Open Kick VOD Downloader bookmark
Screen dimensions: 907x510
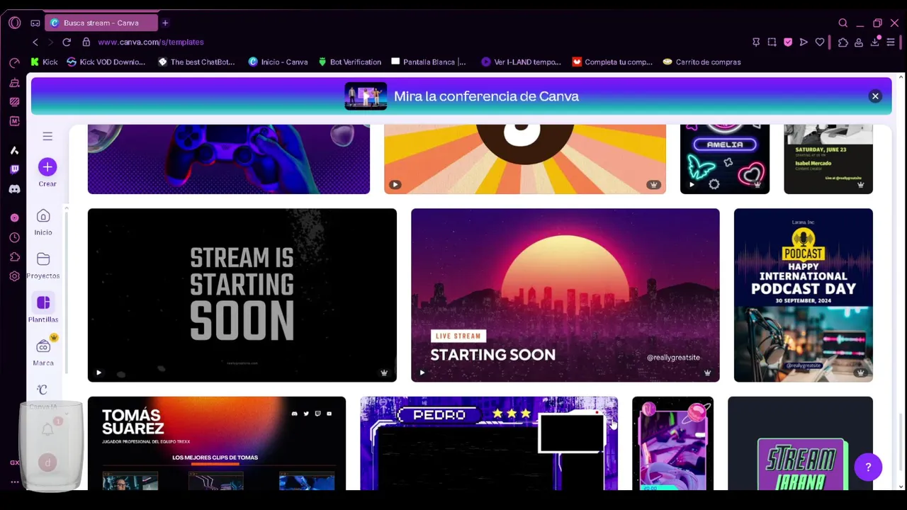point(106,62)
